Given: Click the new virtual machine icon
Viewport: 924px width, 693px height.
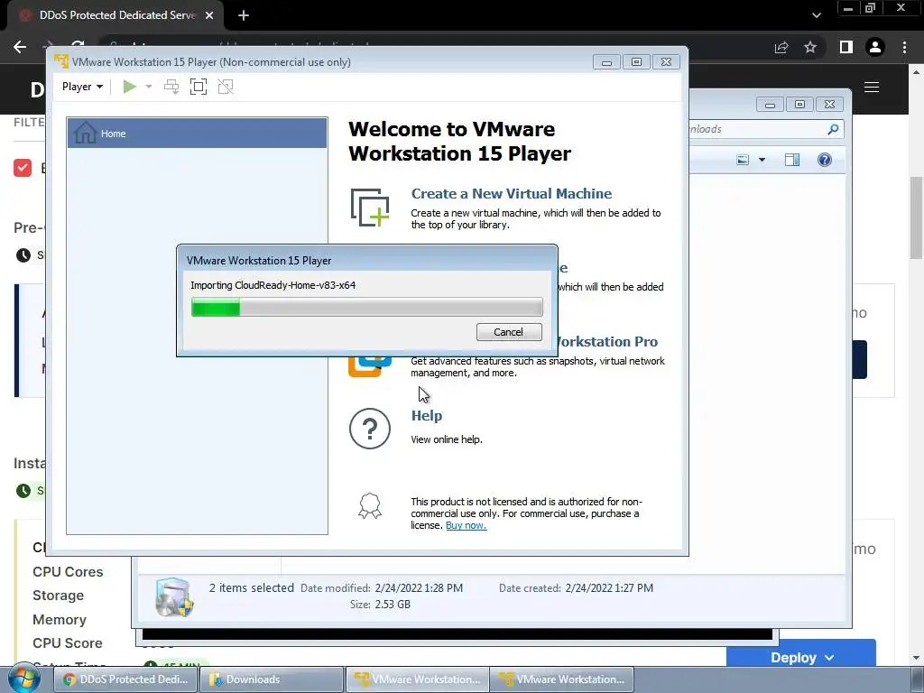Looking at the screenshot, I should 370,208.
